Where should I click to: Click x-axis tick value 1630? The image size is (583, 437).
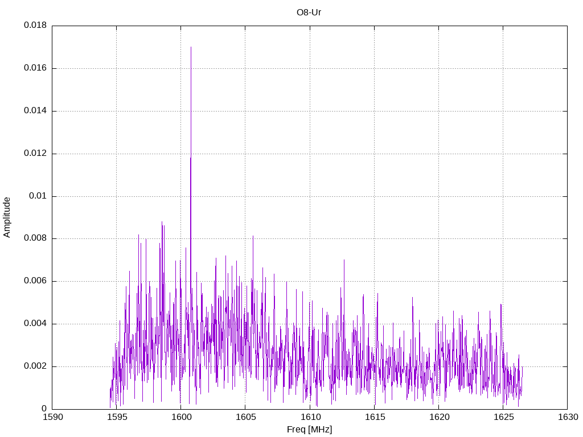tap(568, 417)
